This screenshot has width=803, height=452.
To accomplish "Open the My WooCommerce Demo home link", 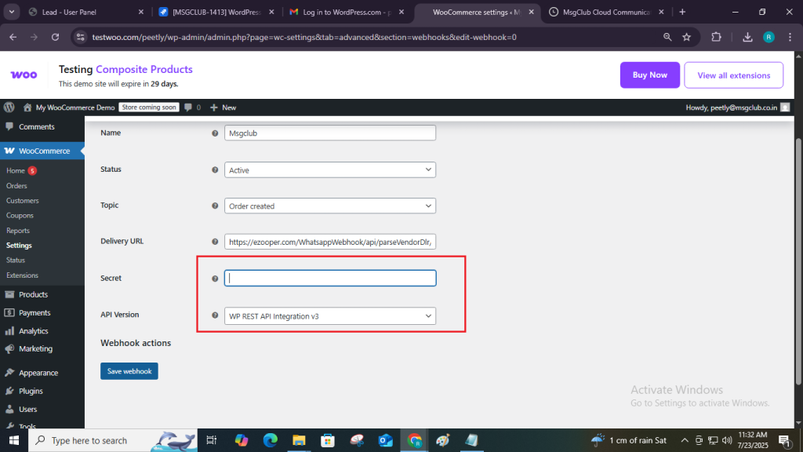I will [69, 107].
